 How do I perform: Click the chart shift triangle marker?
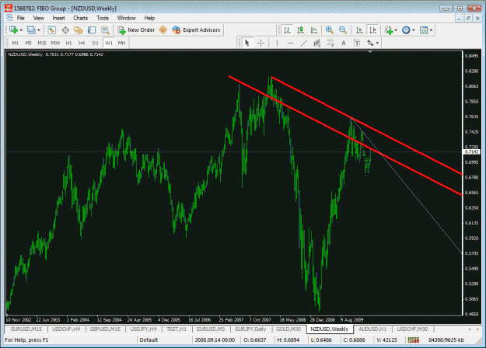[x=370, y=52]
